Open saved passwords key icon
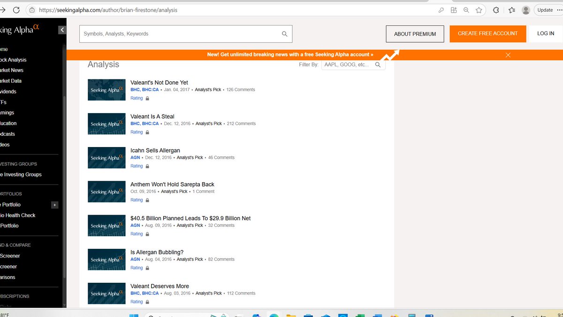Screen dimensions: 563x317 point(441,10)
